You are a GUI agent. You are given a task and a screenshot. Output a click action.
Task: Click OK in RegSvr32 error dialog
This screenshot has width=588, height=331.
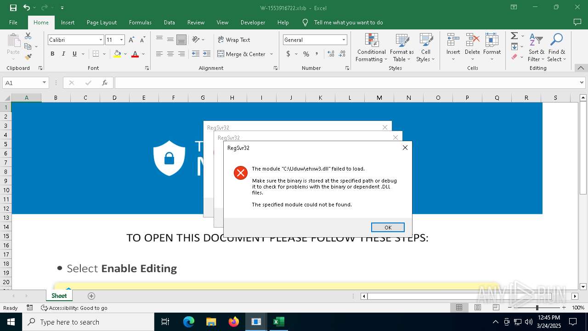[x=388, y=228]
